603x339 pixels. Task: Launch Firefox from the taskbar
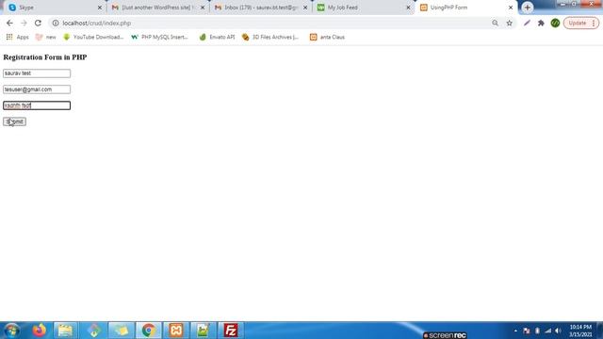tap(39, 331)
